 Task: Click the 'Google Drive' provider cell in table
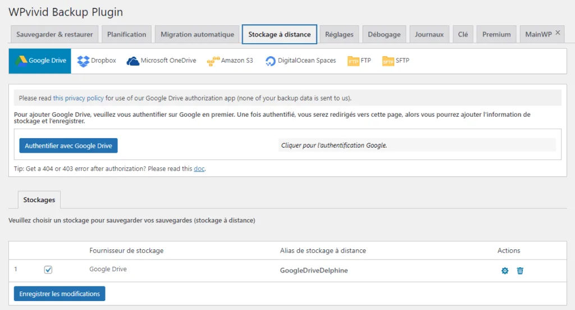point(108,269)
